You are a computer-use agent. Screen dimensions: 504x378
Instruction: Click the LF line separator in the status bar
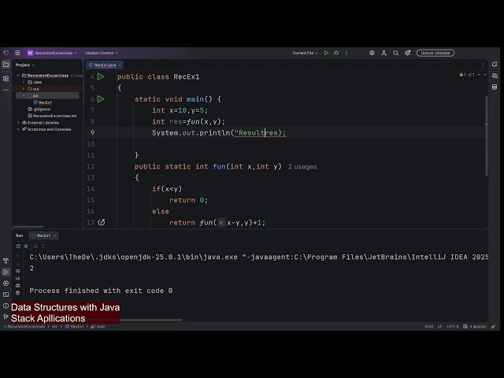tap(440, 327)
